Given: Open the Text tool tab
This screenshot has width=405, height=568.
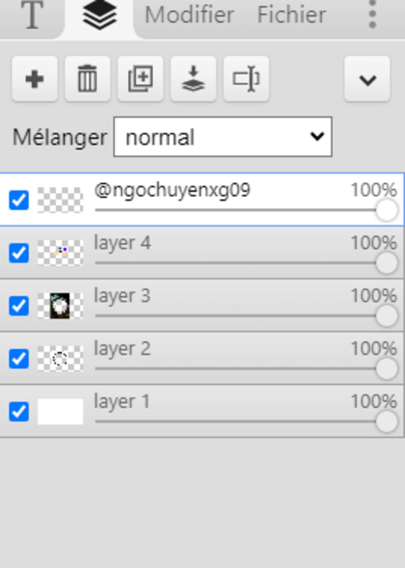Looking at the screenshot, I should (x=32, y=16).
